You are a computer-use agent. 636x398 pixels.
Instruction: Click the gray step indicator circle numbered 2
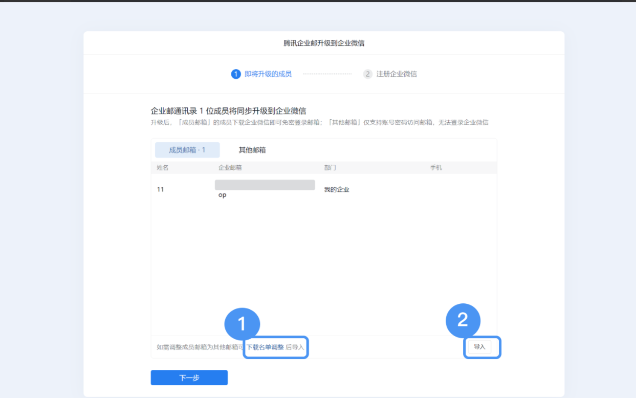click(367, 74)
